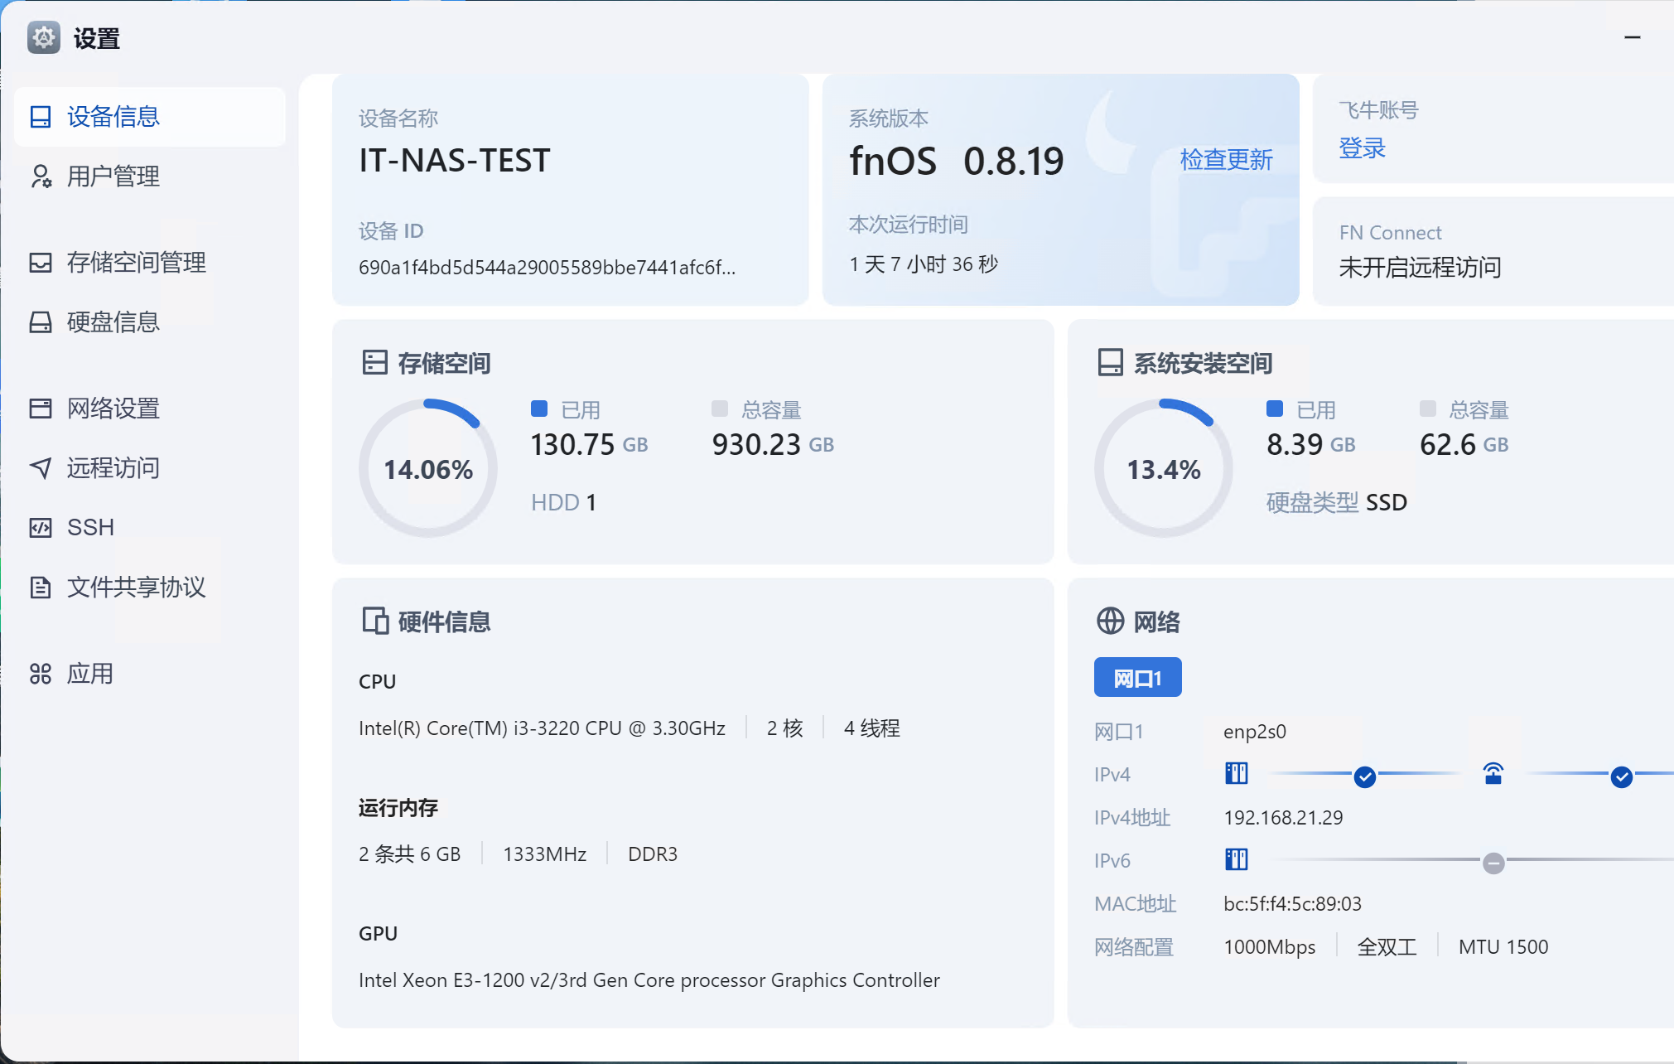This screenshot has width=1674, height=1064.
Task: Switch to the 网口1 tab
Action: pyautogui.click(x=1137, y=678)
